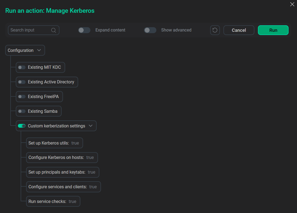Image resolution: width=297 pixels, height=213 pixels.
Task: Close the Manage Kerberos dialog
Action: [x=292, y=4]
